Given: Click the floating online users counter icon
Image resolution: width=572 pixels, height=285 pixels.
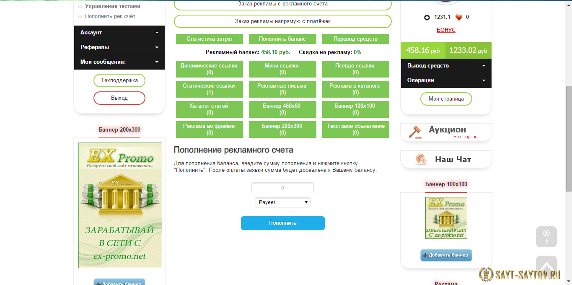Looking at the screenshot, I should 546,236.
